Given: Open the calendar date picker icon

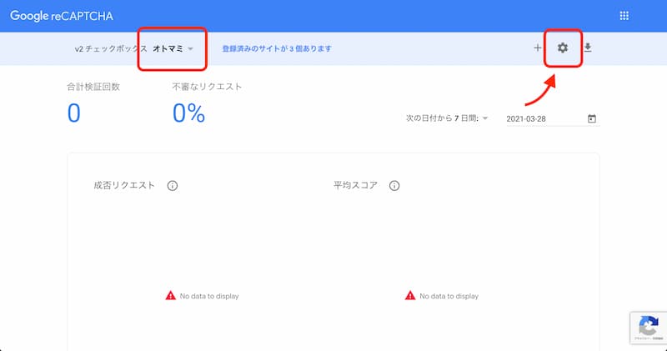Looking at the screenshot, I should (x=592, y=118).
